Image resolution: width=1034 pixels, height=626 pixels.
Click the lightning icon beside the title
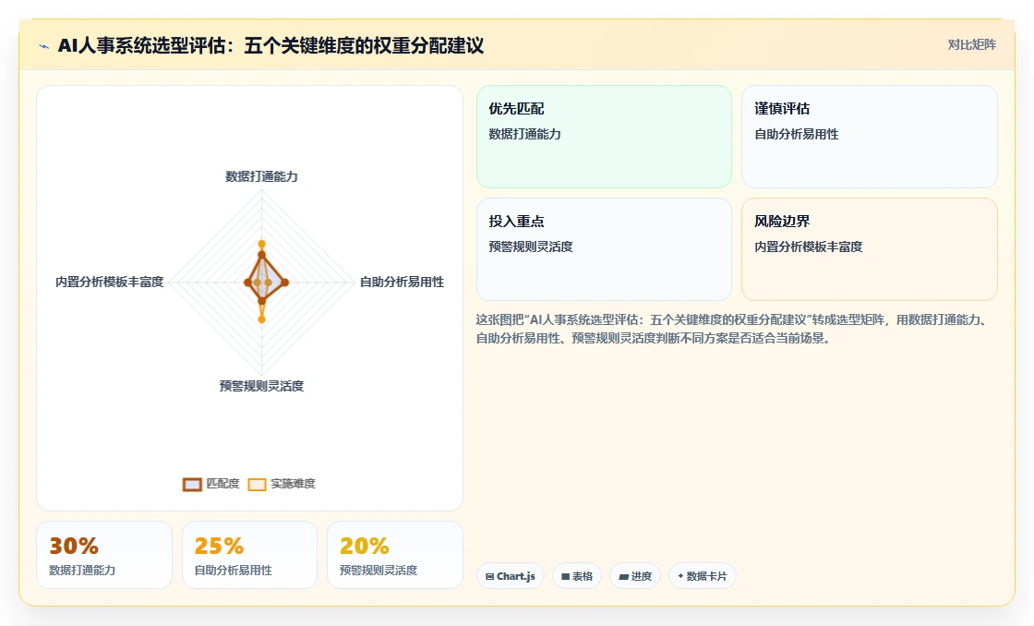[x=44, y=46]
